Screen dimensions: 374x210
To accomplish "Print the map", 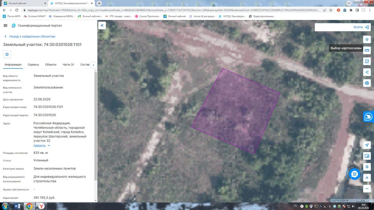I will (x=367, y=83).
